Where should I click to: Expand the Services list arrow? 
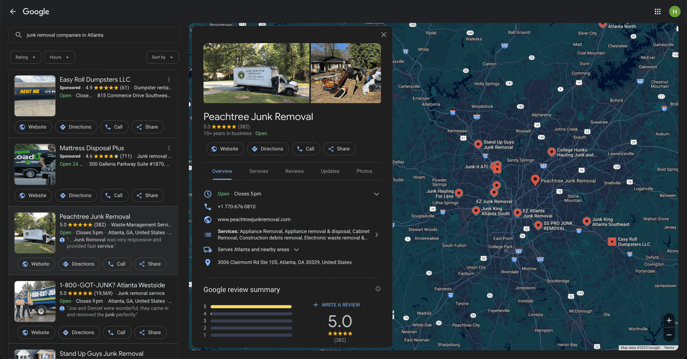coord(377,235)
